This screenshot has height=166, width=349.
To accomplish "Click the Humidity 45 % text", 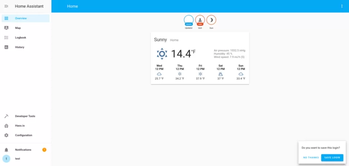I will (223, 54).
